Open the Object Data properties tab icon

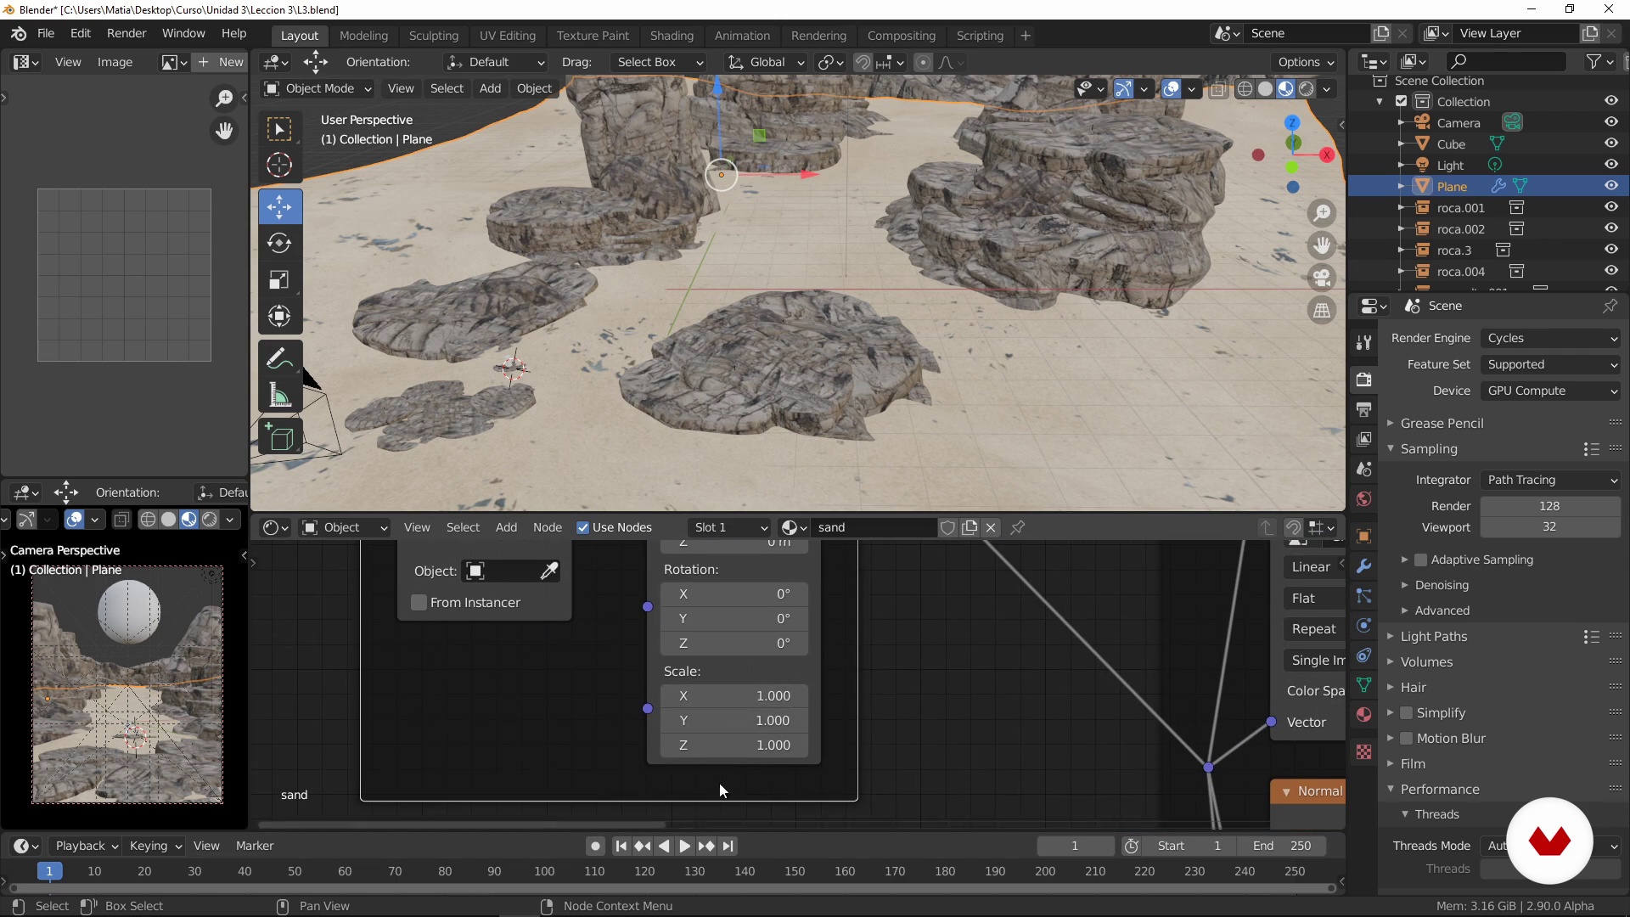(x=1363, y=685)
